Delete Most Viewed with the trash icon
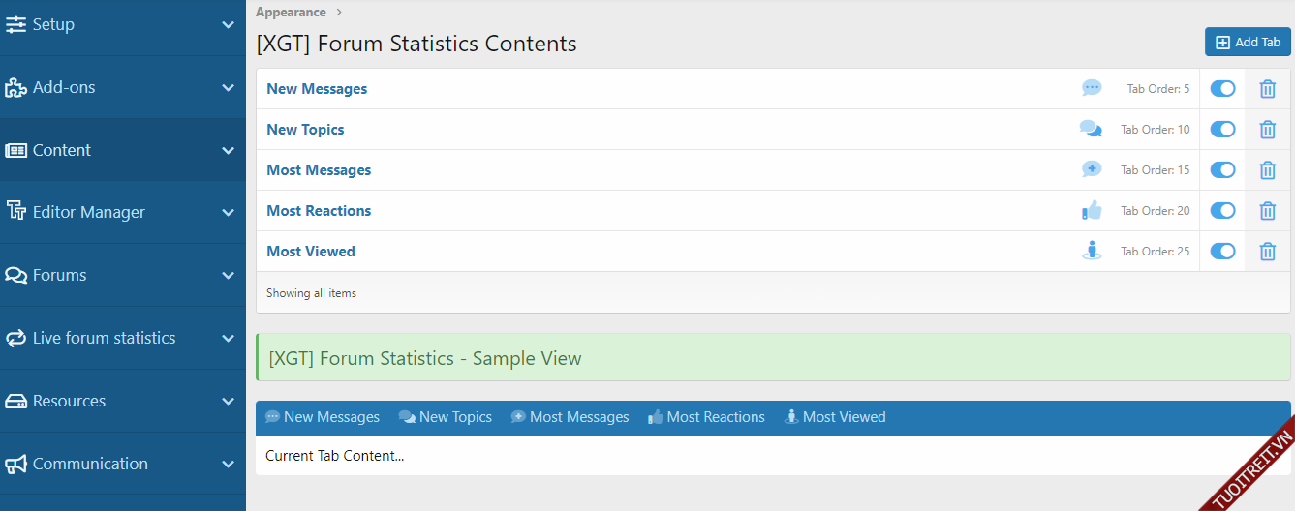This screenshot has height=511, width=1295. [1267, 252]
